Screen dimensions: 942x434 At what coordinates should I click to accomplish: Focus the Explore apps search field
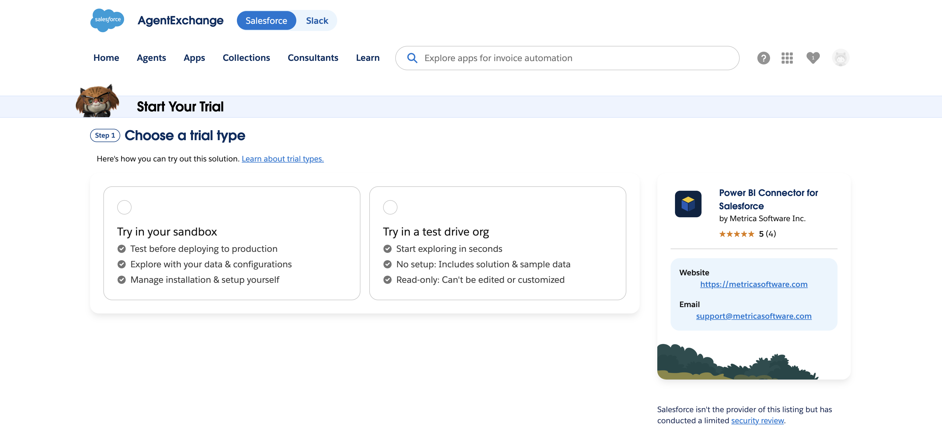(x=567, y=58)
